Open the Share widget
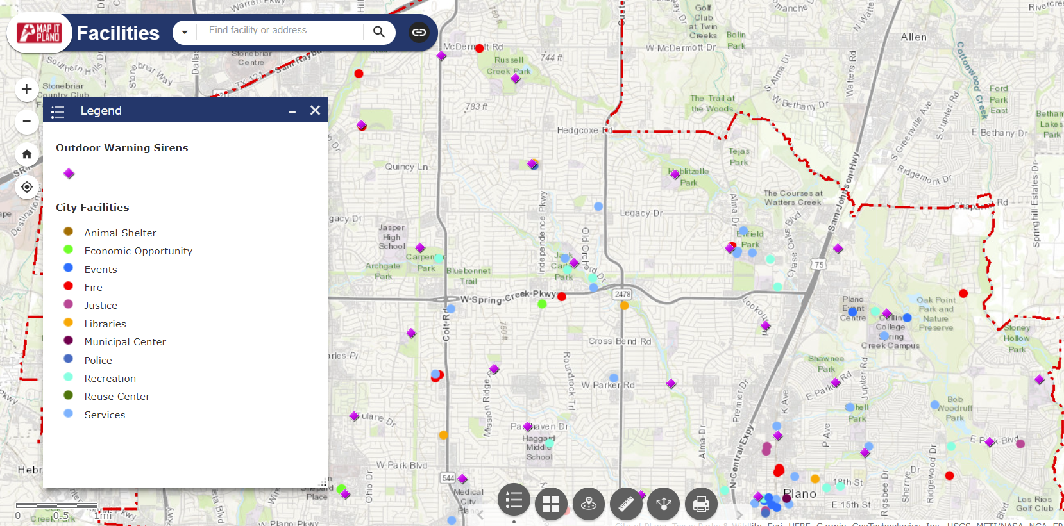The width and height of the screenshot is (1064, 526). click(664, 504)
